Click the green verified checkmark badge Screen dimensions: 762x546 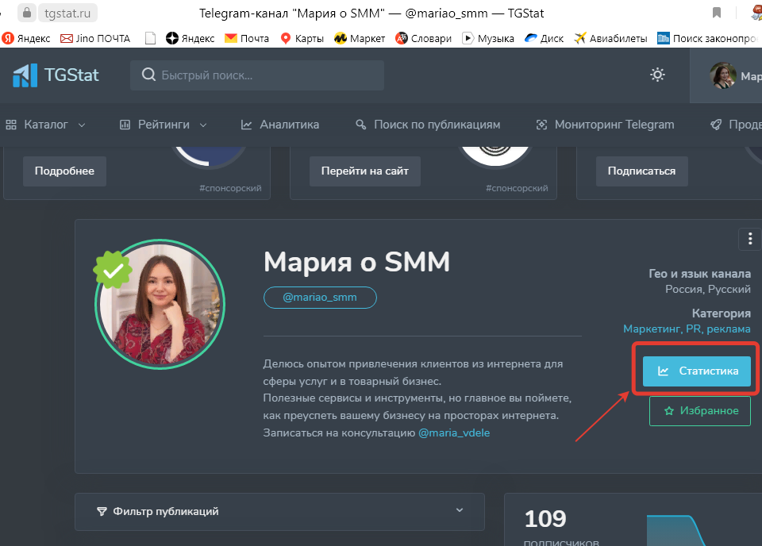[x=112, y=268]
